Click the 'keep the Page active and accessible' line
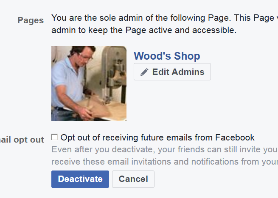The height and width of the screenshot is (198, 278). pyautogui.click(x=144, y=30)
